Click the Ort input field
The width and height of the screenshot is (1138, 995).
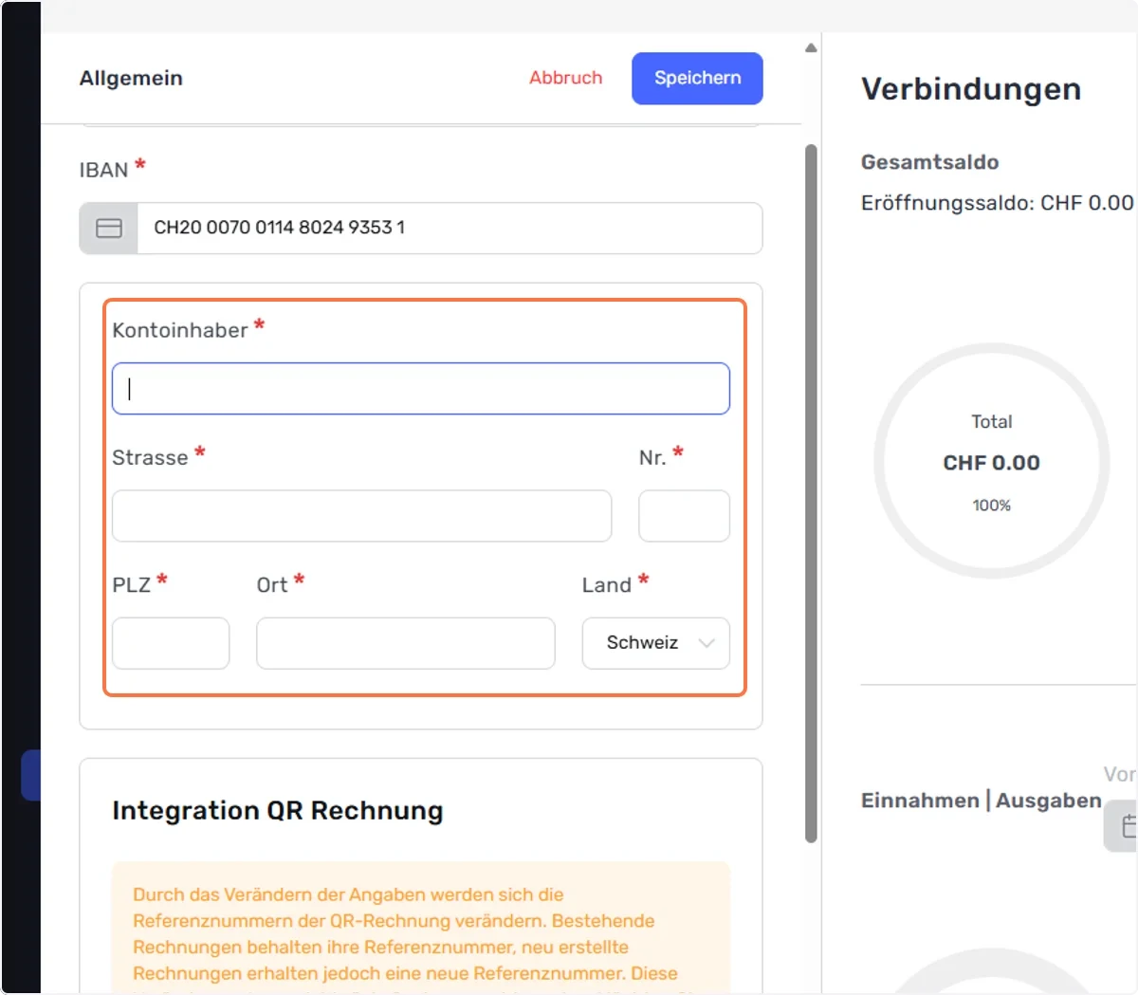pos(406,643)
